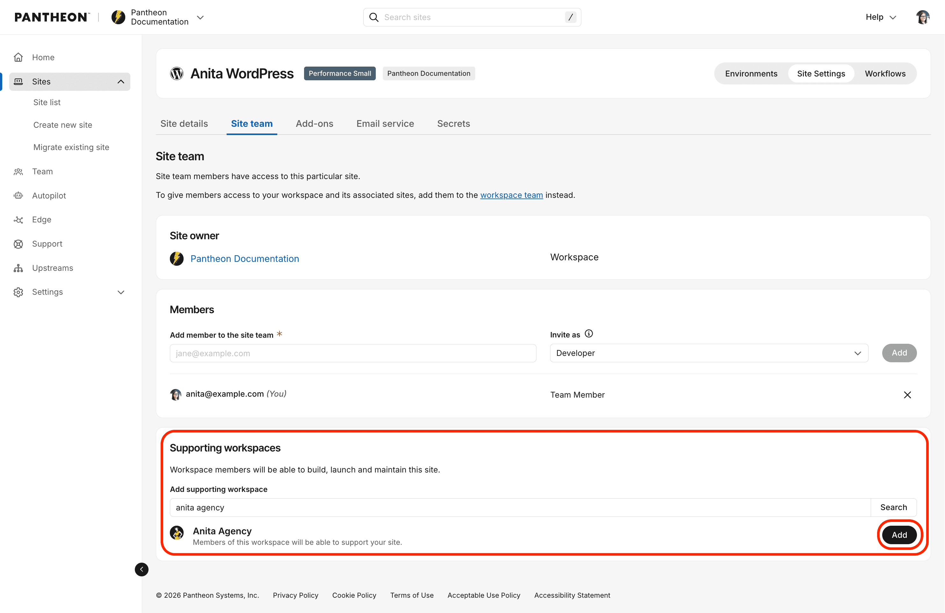Remove anita@example.com from site team
This screenshot has width=945, height=613.
pos(907,395)
